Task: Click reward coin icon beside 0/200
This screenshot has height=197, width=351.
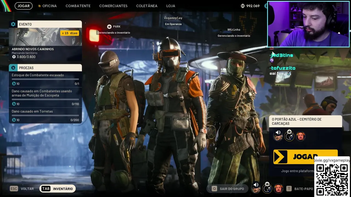Action: (14, 120)
